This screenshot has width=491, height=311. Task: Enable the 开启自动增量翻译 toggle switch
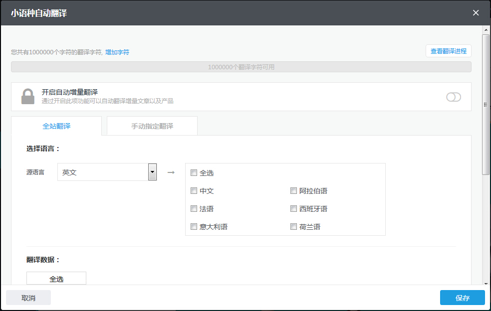(454, 97)
